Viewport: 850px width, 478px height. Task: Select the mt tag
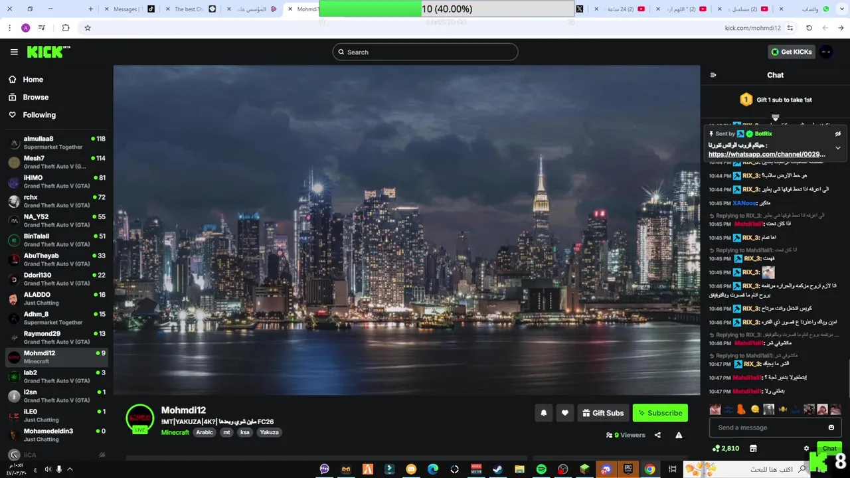(226, 432)
